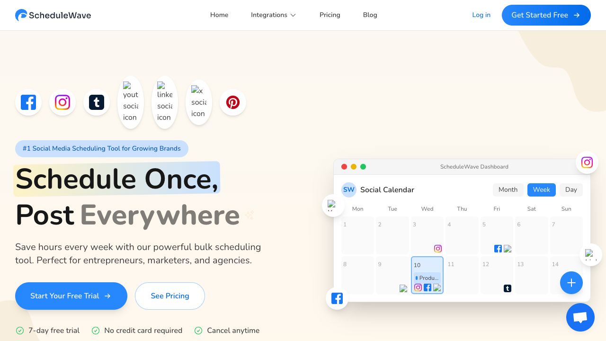Click the Facebook icon in the social row
Image resolution: width=606 pixels, height=341 pixels.
click(x=28, y=102)
